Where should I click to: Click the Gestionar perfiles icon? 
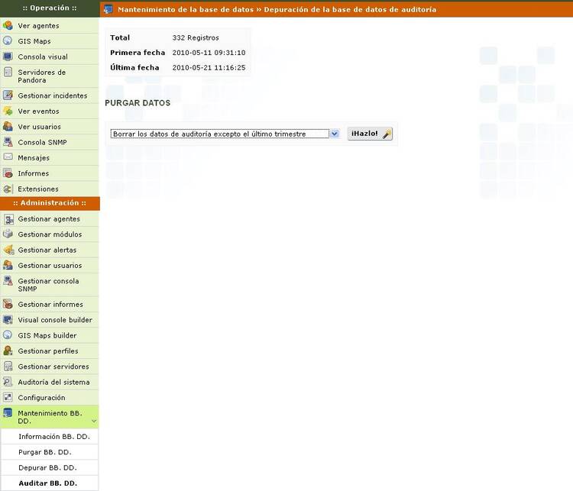[8, 350]
